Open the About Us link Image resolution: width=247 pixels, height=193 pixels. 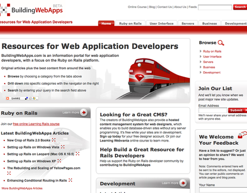[x=180, y=7]
